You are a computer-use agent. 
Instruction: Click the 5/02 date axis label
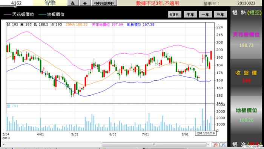(x=75, y=134)
